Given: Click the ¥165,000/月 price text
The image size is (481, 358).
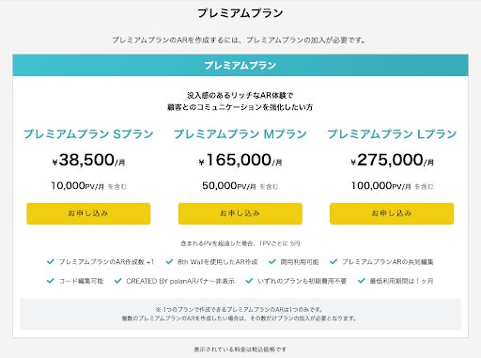Looking at the screenshot, I should pyautogui.click(x=240, y=160).
